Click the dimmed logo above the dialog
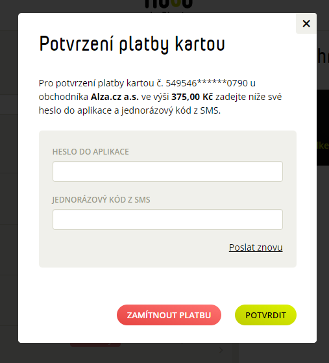Viewport: 329px width, 363px height. tap(169, 4)
